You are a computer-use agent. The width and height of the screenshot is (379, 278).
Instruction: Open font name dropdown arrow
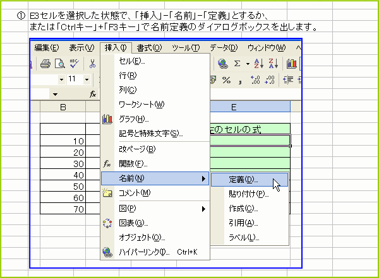coord(62,79)
